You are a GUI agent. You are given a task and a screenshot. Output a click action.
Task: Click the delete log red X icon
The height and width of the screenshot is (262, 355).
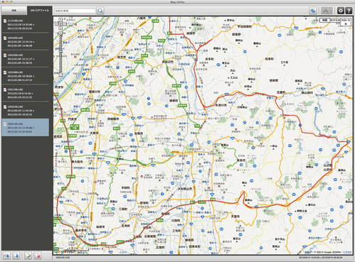tap(37, 256)
